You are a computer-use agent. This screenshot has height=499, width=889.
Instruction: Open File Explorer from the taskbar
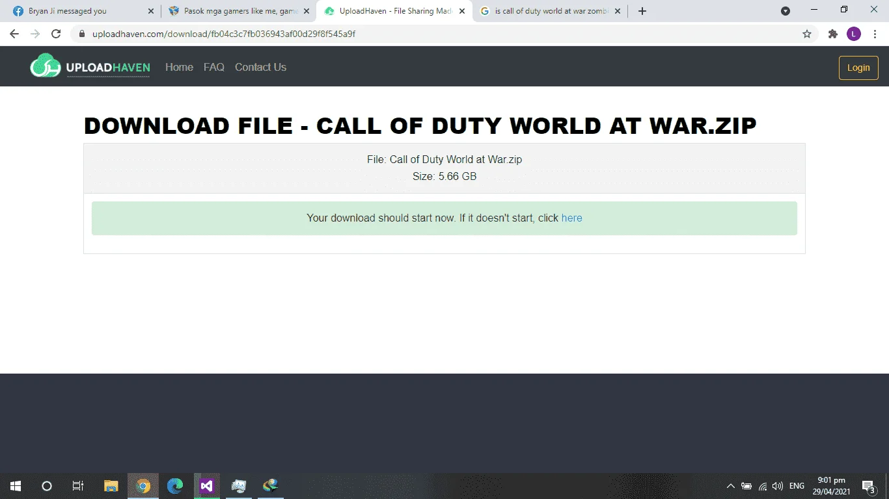click(x=111, y=486)
